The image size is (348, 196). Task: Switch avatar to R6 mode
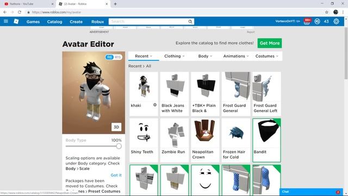tap(109, 57)
